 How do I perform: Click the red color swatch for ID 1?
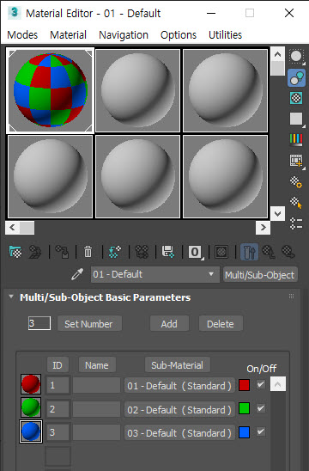tap(245, 385)
